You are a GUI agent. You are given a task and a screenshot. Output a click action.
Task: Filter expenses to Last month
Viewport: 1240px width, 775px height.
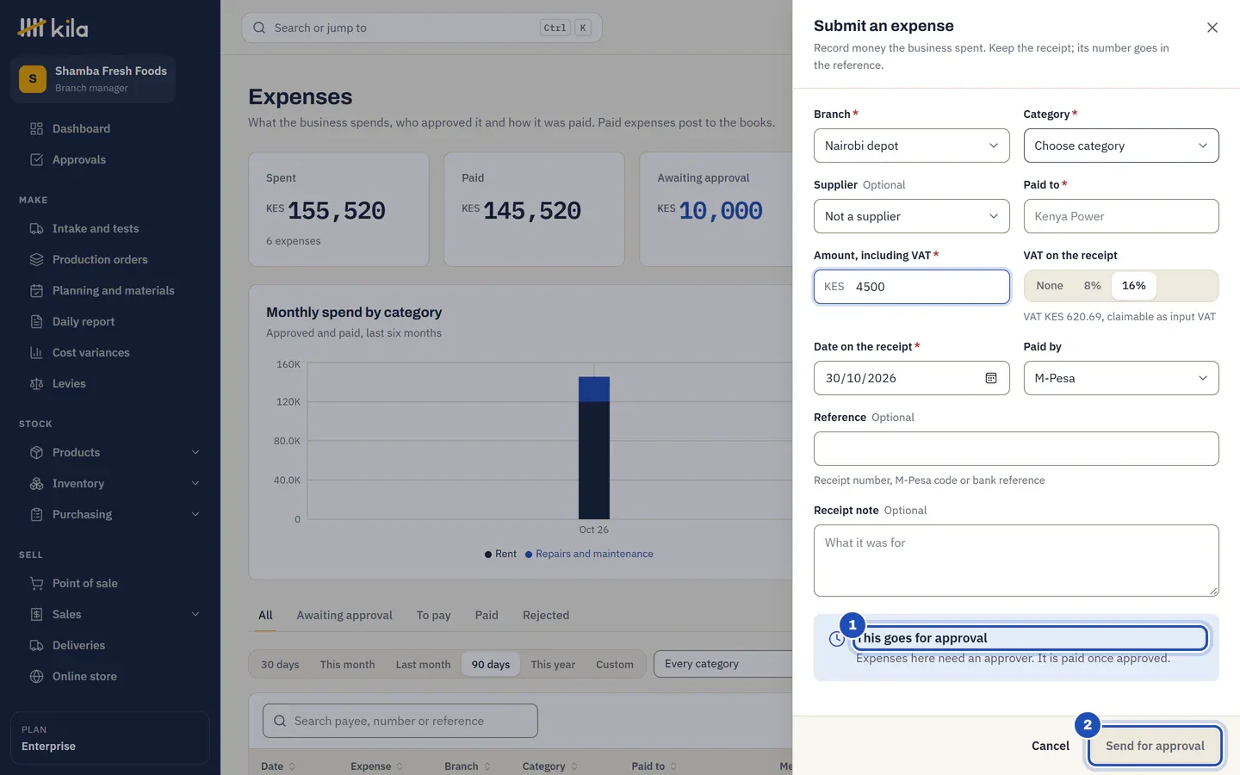click(x=423, y=664)
